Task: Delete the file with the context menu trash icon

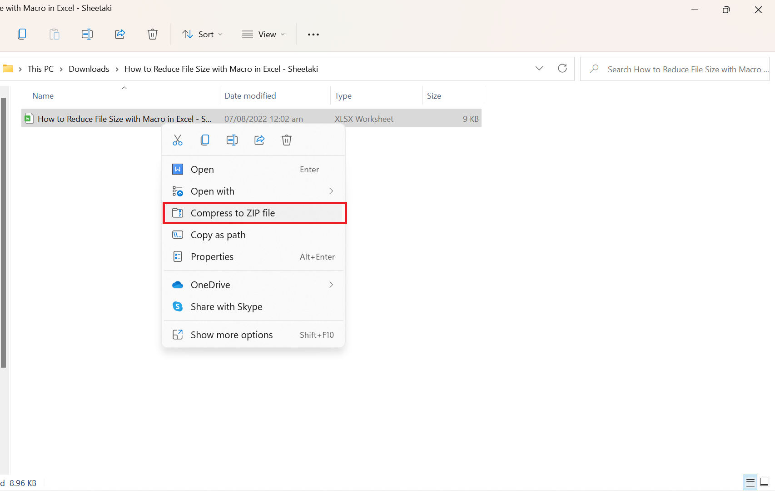Action: coord(286,140)
